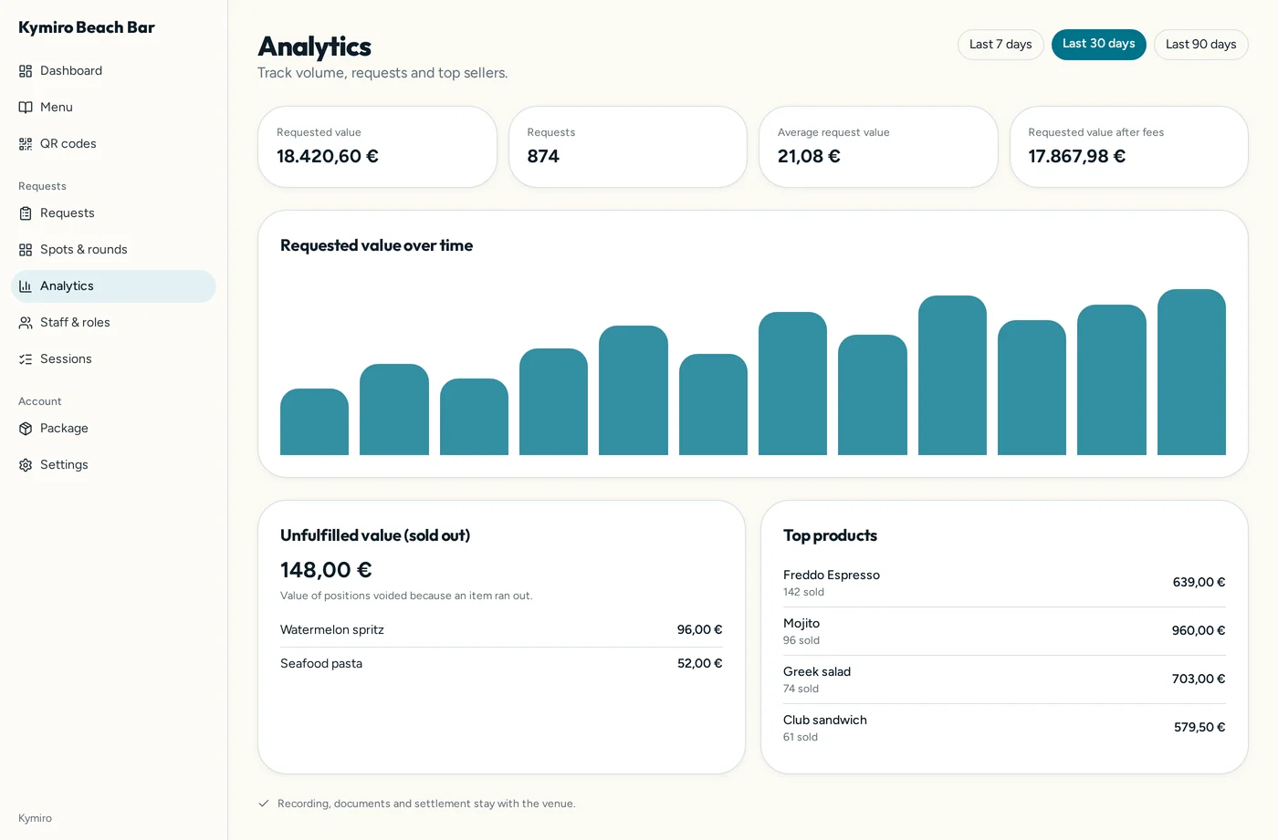Click the Requests clipboard icon
Viewport: 1278px width, 840px height.
pyautogui.click(x=26, y=213)
